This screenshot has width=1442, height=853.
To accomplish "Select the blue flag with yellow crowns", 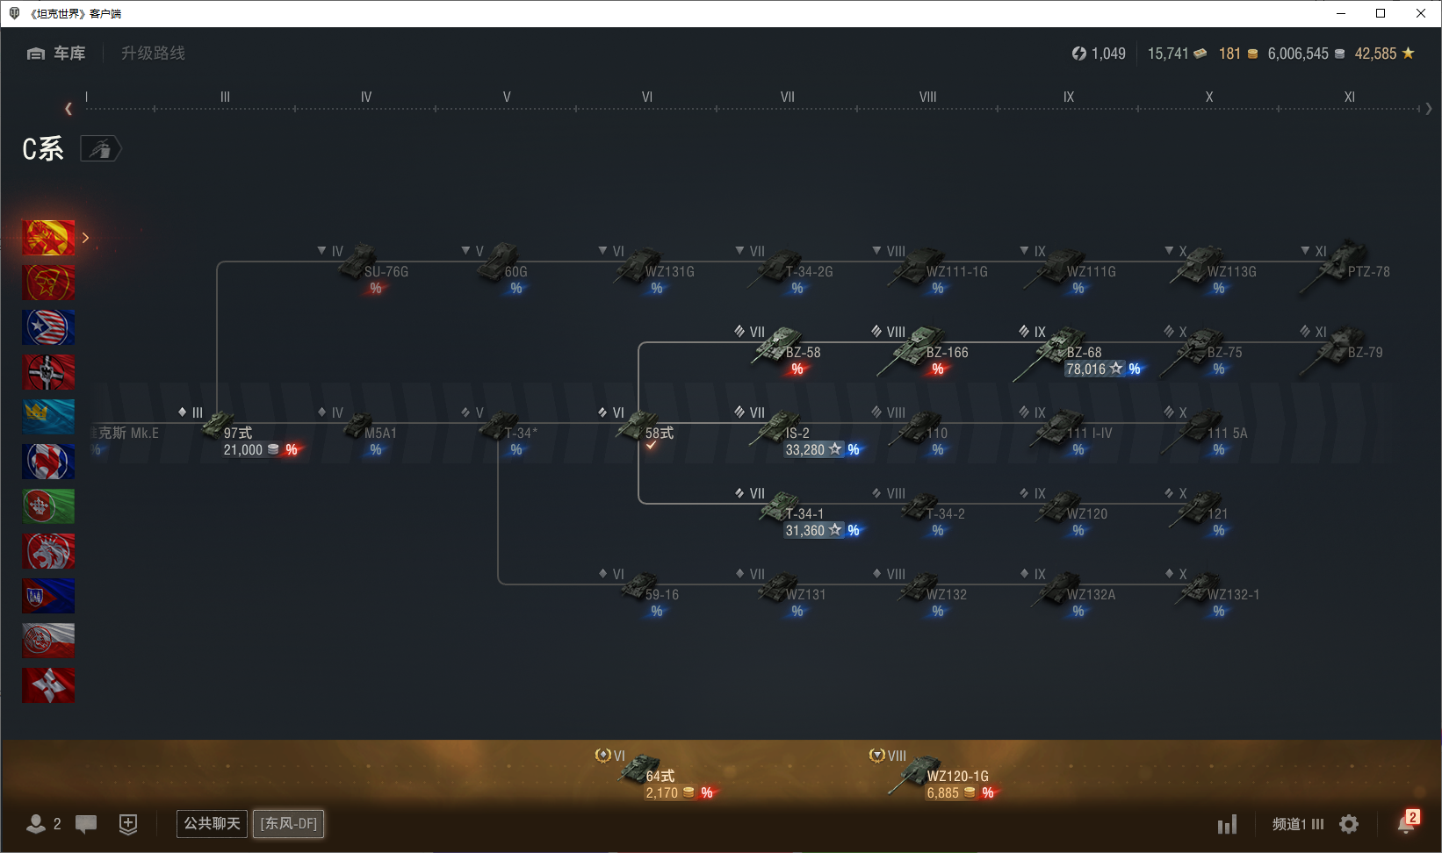I will [x=48, y=417].
